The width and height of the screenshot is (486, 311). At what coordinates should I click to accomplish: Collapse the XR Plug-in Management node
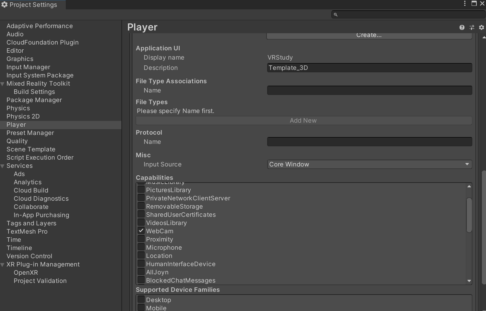pos(3,265)
